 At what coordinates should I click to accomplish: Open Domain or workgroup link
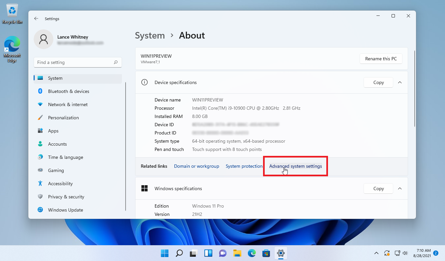(196, 166)
